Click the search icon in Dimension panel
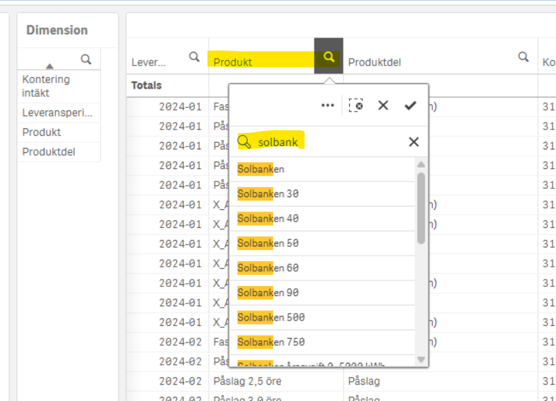Viewport: 556px width, 401px height. click(86, 60)
